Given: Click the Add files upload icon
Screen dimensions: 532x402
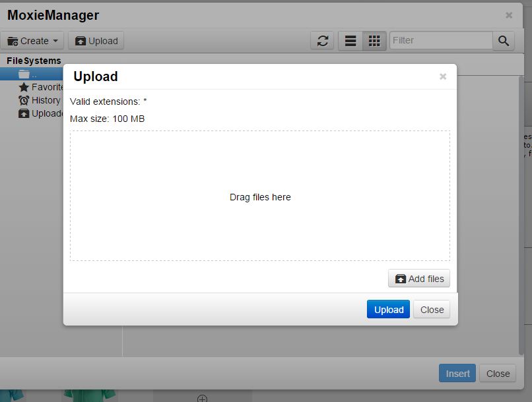Looking at the screenshot, I should (401, 279).
